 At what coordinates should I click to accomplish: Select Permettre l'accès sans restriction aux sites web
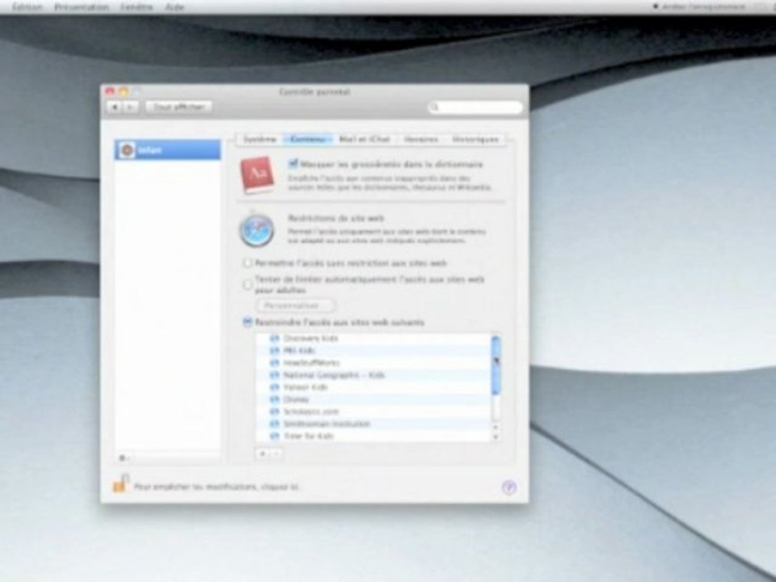tap(247, 263)
